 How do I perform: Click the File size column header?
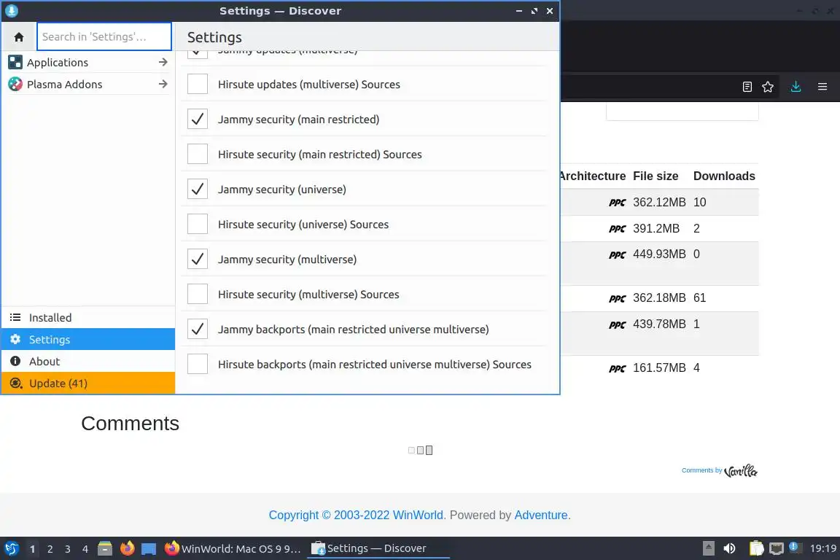[x=656, y=176]
